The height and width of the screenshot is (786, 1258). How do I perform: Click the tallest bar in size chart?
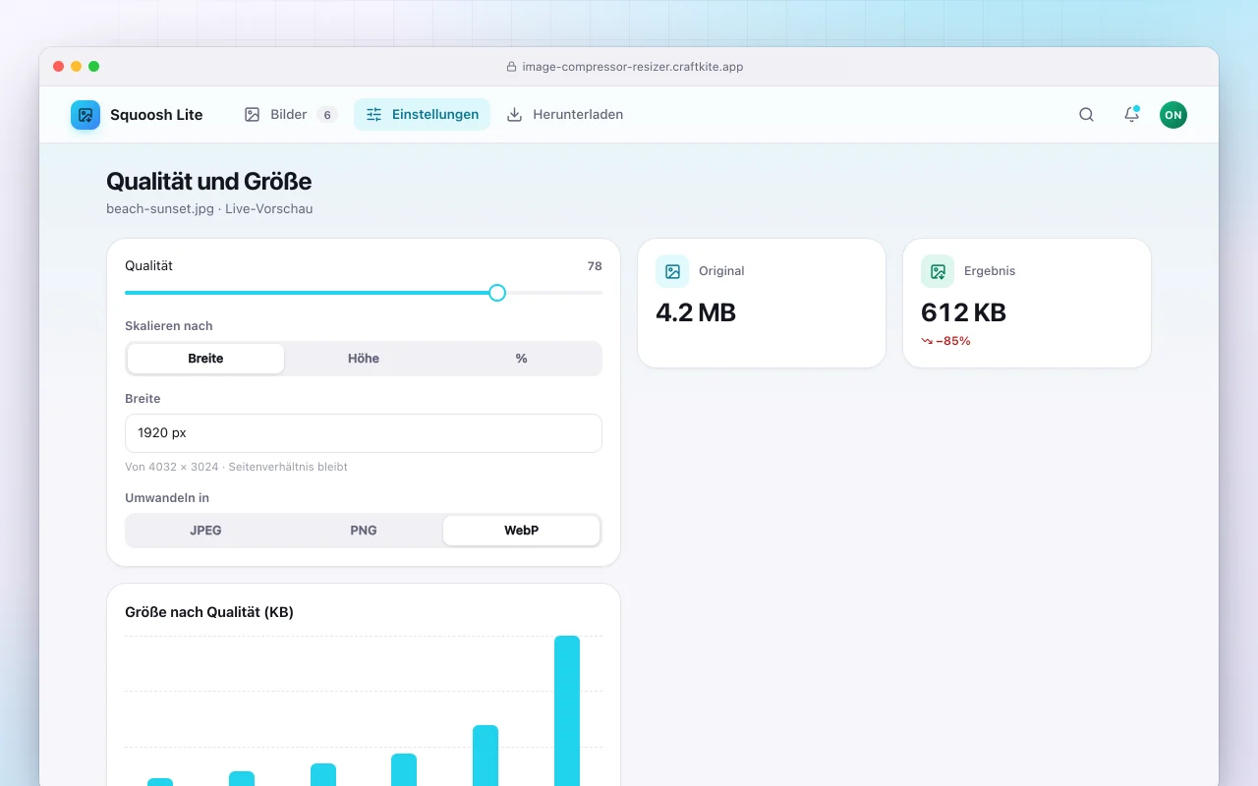[567, 710]
